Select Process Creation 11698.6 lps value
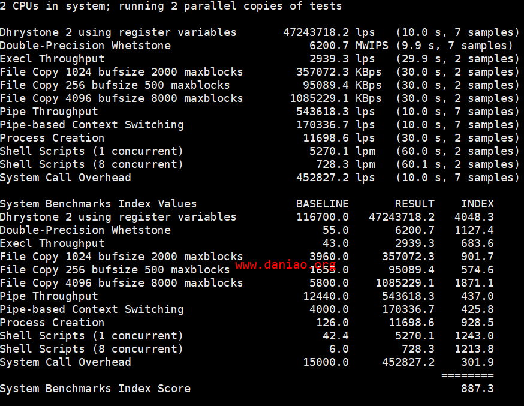The image size is (524, 406). (339, 138)
